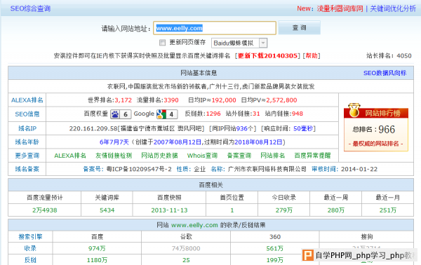The width and height of the screenshot is (421, 265).
Task: Click ICP record 粤ICP备10209547号-2
Action: pos(139,169)
